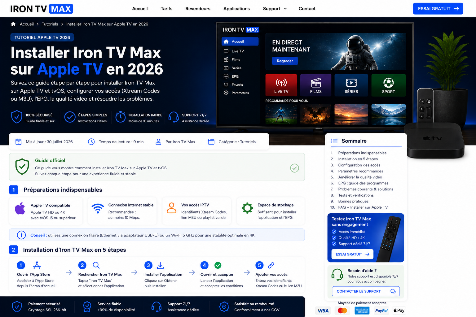This screenshot has height=317, width=476.
Task: Click the Support 7J/7 headset icon in hero
Action: [x=174, y=117]
